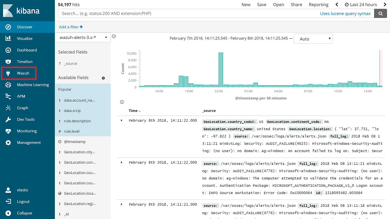The image size is (390, 219).
Task: Open the wazuh-alerts-3.x-* index pattern dropdown
Action: pos(83,37)
